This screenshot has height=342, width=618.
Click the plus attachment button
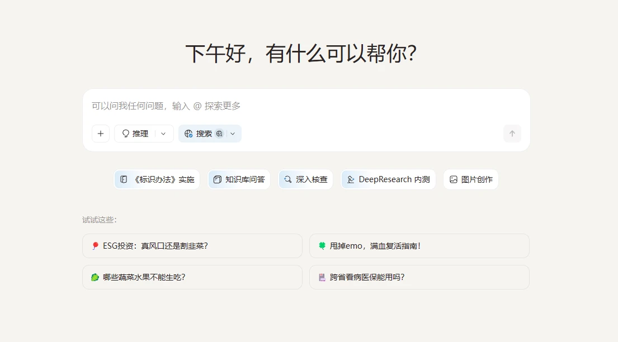click(x=101, y=134)
